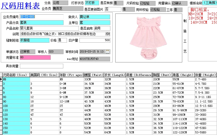Click the mac地址 field 40167E1FD740
The width and height of the screenshot is (217, 136).
tap(95, 59)
